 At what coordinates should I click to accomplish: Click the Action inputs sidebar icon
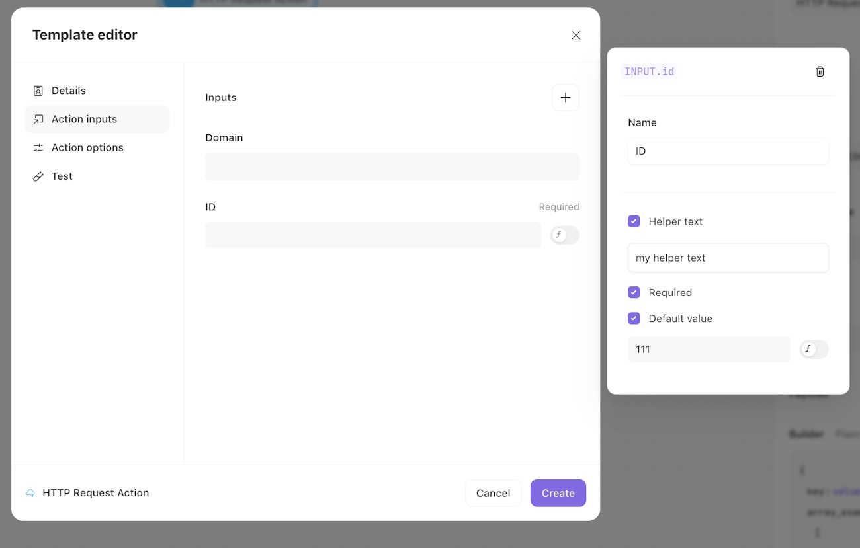click(x=38, y=119)
